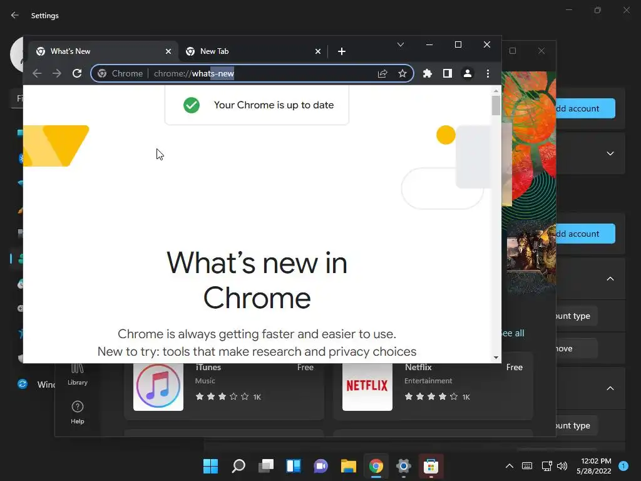
Task: Click Chrome's Back navigation arrow
Action: point(37,74)
